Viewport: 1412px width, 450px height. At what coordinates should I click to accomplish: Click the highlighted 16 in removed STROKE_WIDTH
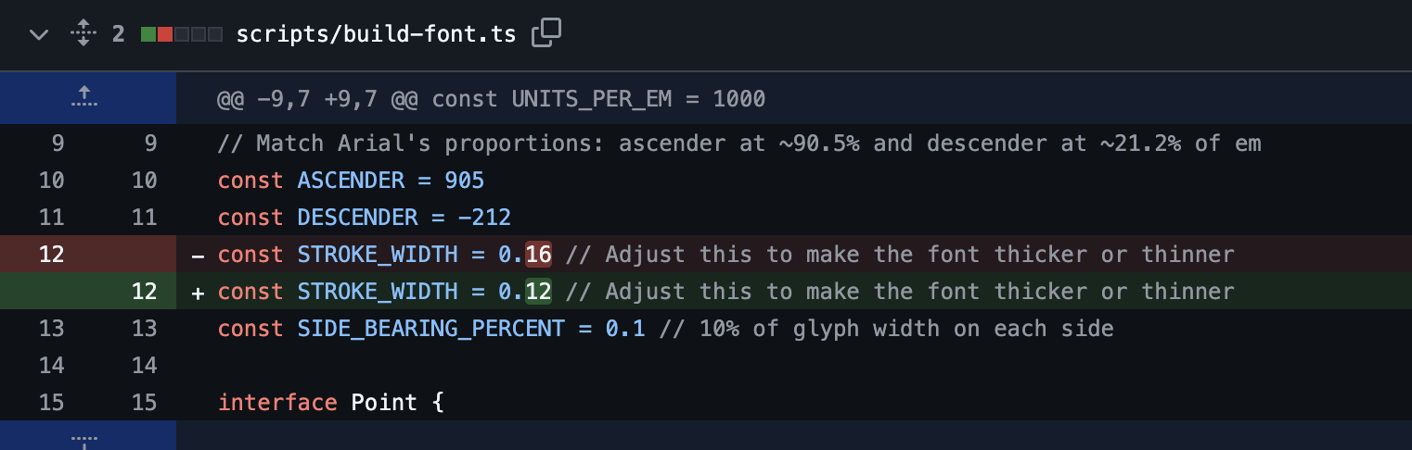pos(538,255)
